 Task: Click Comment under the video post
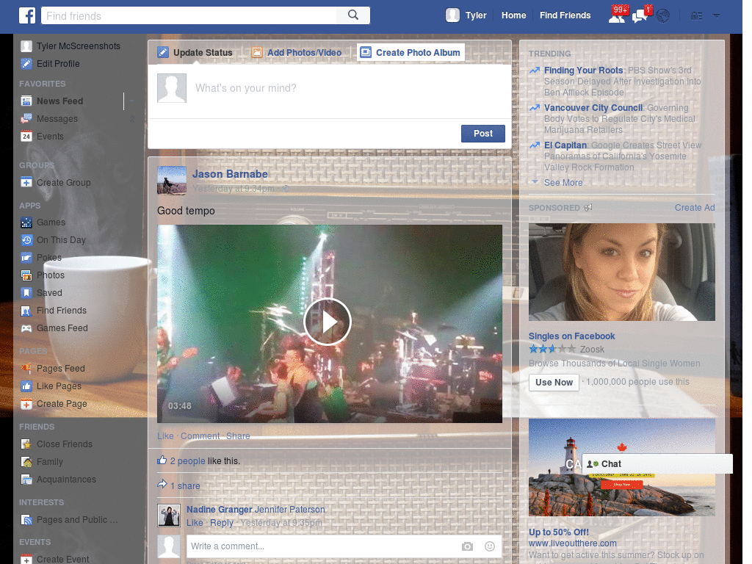click(x=200, y=436)
